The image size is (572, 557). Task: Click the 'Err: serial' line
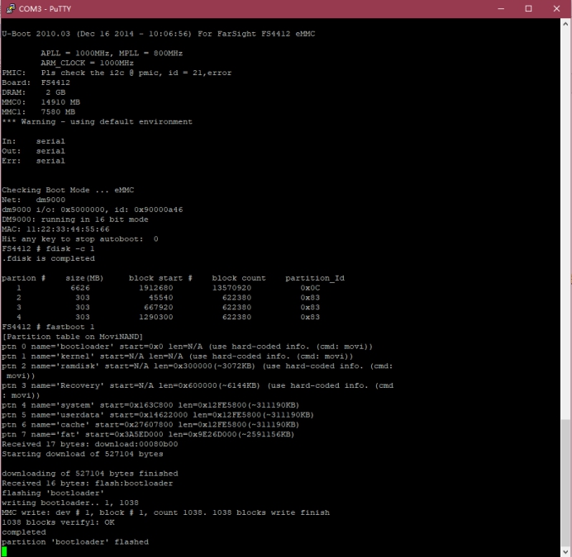coord(33,161)
